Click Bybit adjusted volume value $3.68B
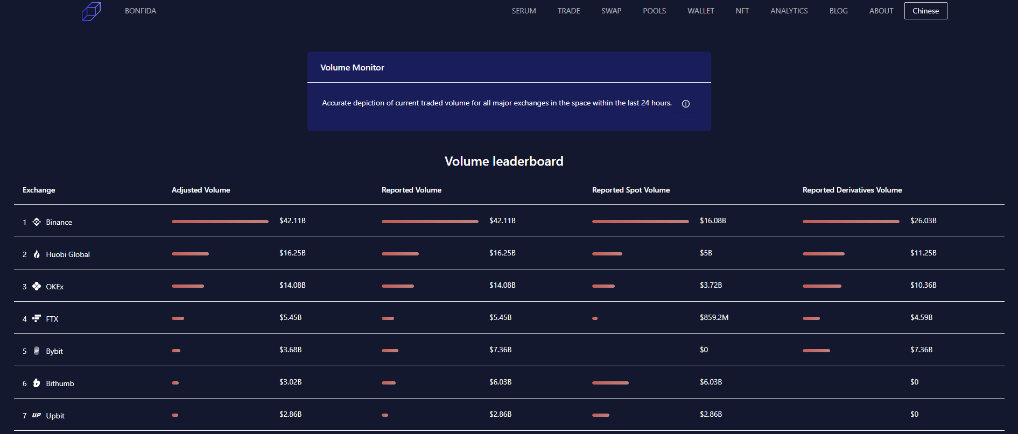 291,350
